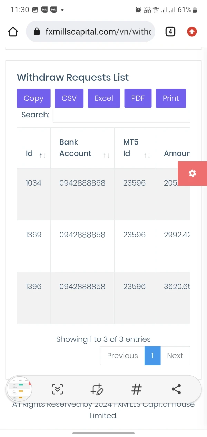Tap the red browser update arrow icon
The width and height of the screenshot is (207, 437).
192,32
